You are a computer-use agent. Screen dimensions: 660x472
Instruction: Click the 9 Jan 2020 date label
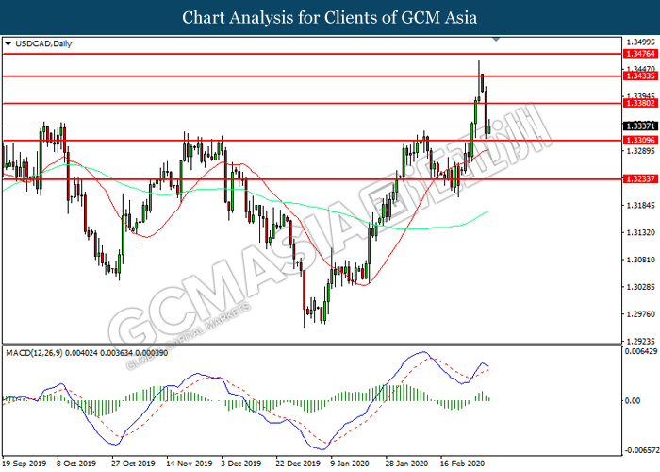[x=350, y=464]
